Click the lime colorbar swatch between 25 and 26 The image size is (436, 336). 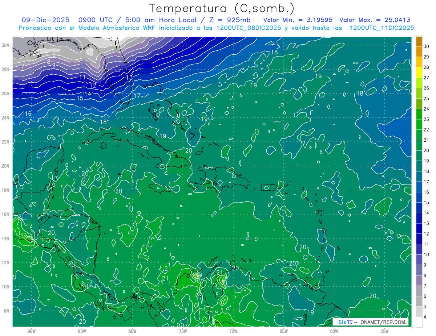click(x=419, y=93)
